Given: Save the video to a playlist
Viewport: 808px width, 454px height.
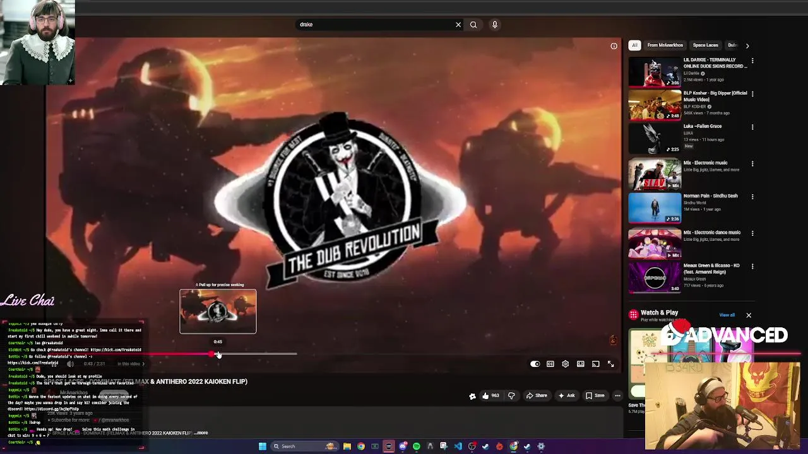Looking at the screenshot, I should pyautogui.click(x=595, y=396).
